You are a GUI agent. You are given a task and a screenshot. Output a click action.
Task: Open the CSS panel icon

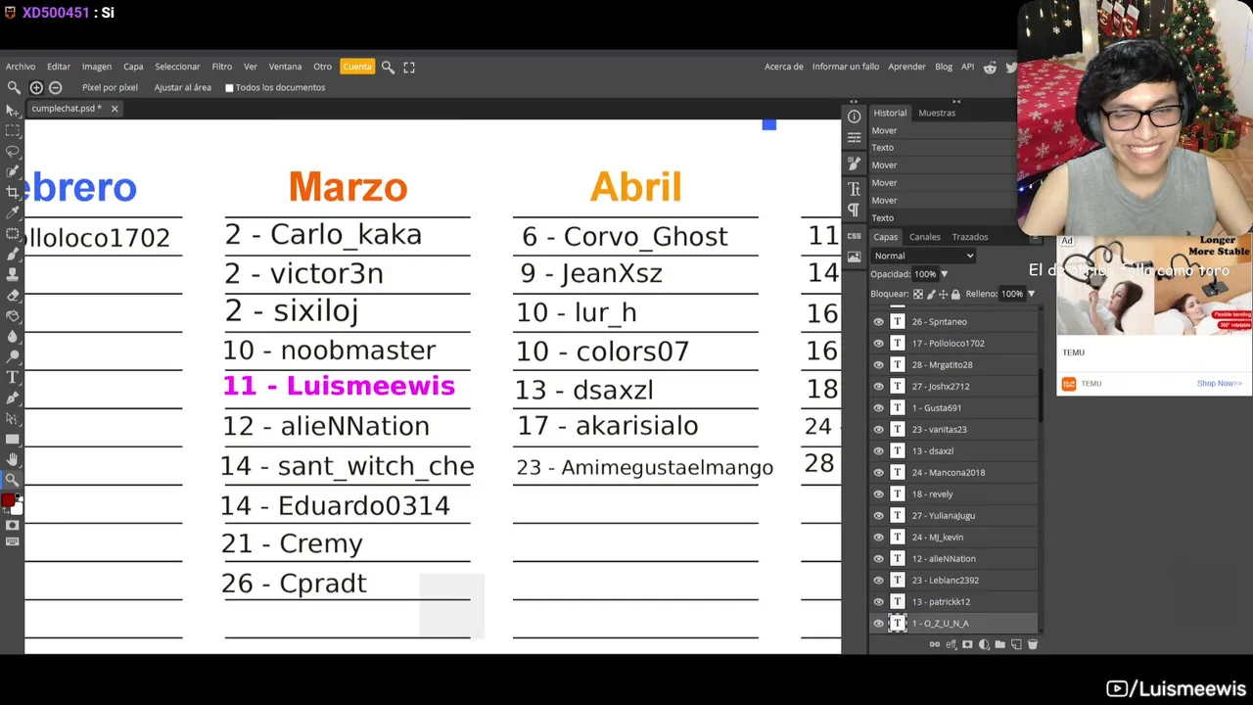click(x=854, y=236)
